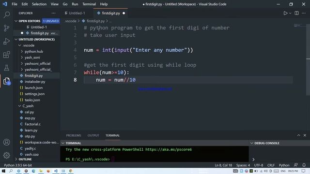Change language mode via Python status item
This screenshot has height=174, width=310.
pos(284,165)
